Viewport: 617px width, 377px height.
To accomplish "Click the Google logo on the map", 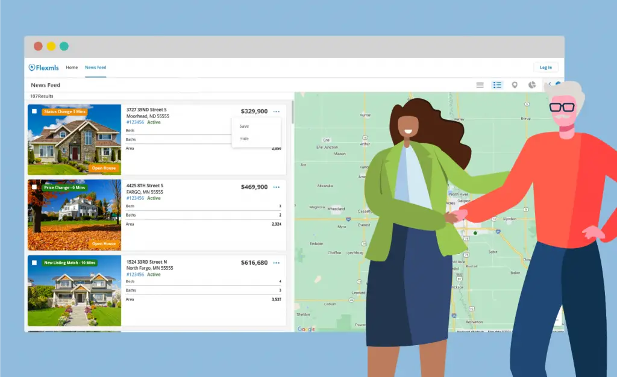I will click(x=306, y=329).
